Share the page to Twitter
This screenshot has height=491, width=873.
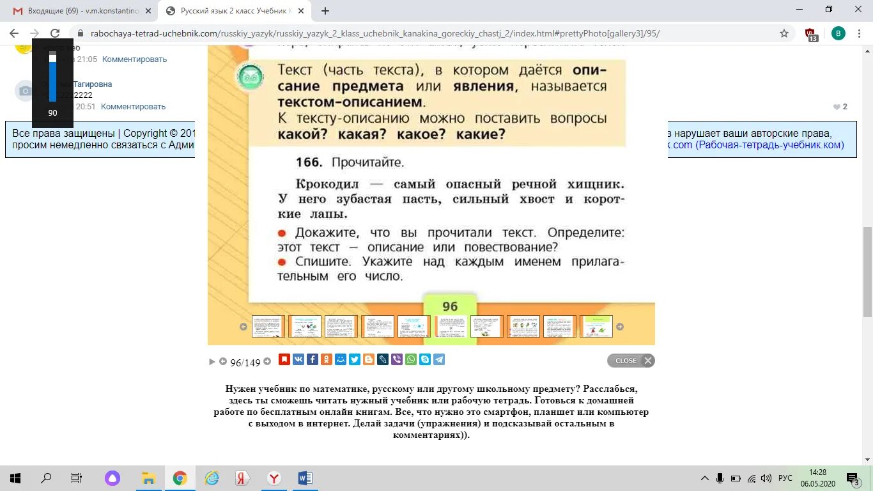[355, 359]
